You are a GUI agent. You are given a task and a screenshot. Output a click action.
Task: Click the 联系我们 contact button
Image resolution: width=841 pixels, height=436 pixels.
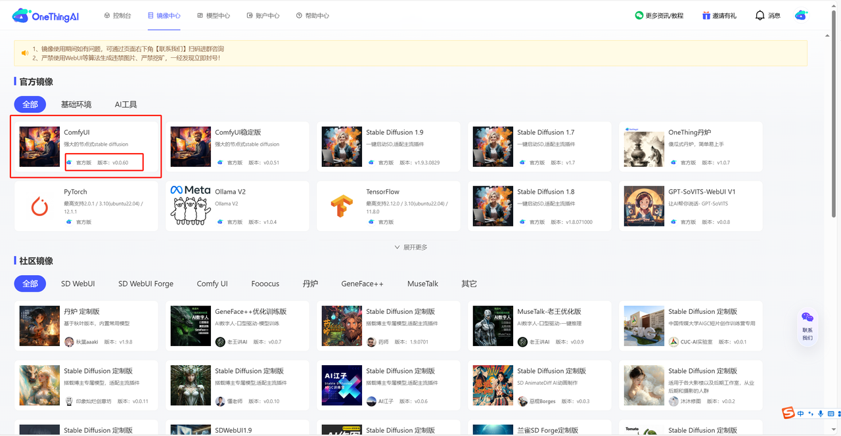[x=807, y=326]
